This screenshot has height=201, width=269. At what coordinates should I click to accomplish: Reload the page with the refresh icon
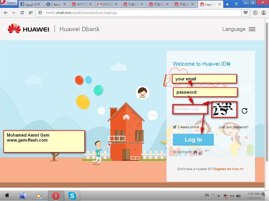[x=22, y=13]
